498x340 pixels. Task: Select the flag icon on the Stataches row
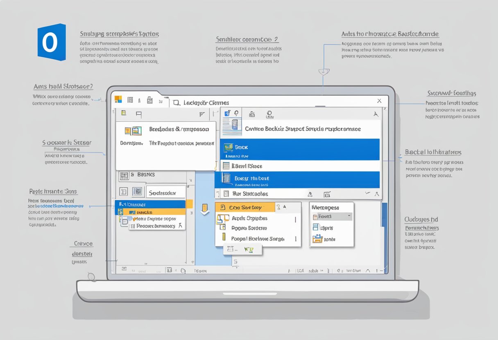[x=310, y=193]
